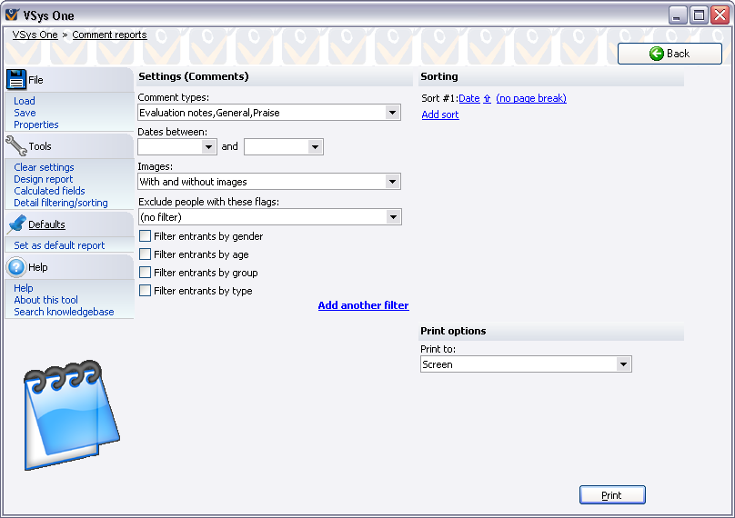The height and width of the screenshot is (518, 735).
Task: Open the Comment types dropdown
Action: [x=392, y=113]
